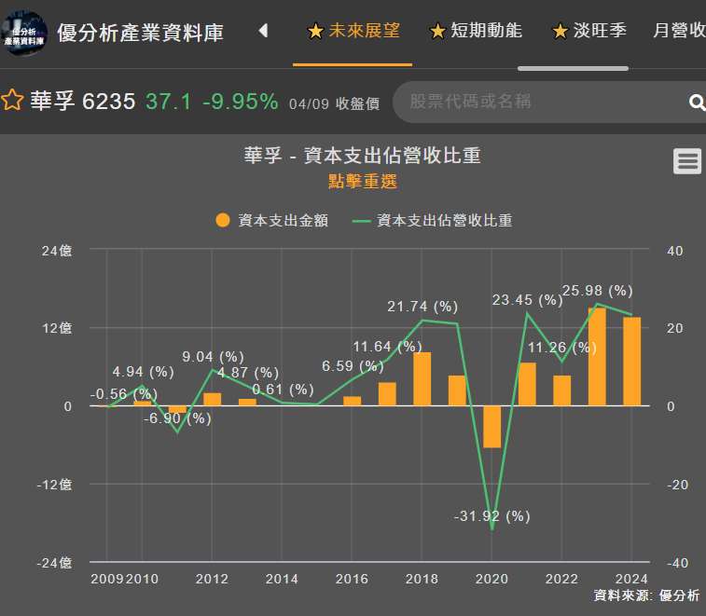
Task: Click the orange legend circle swatch
Action: (222, 221)
